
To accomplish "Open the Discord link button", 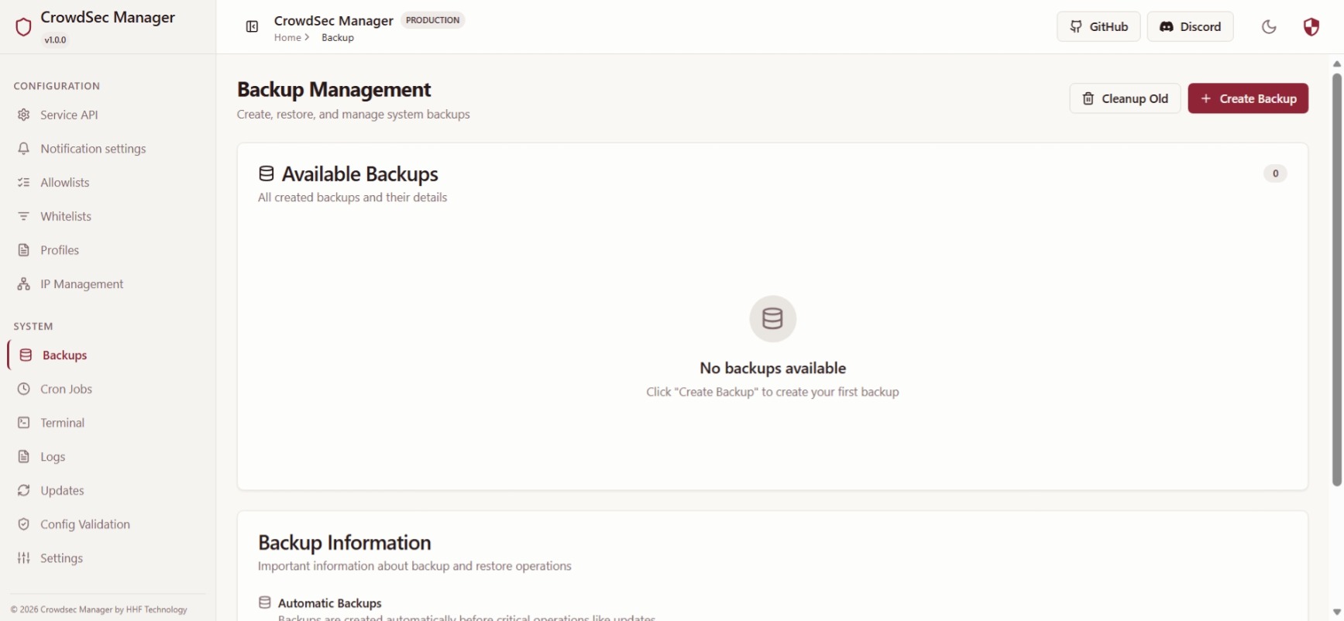I will (x=1190, y=26).
